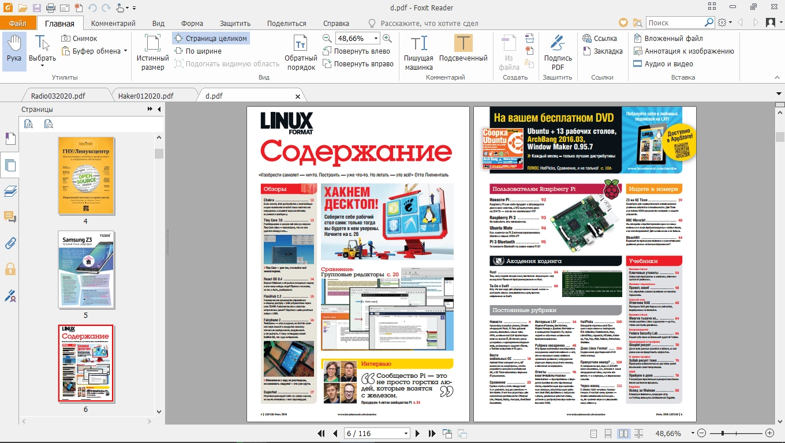Viewport: 785px width, 443px height.
Task: Insert Аудио и видео
Action: [663, 64]
